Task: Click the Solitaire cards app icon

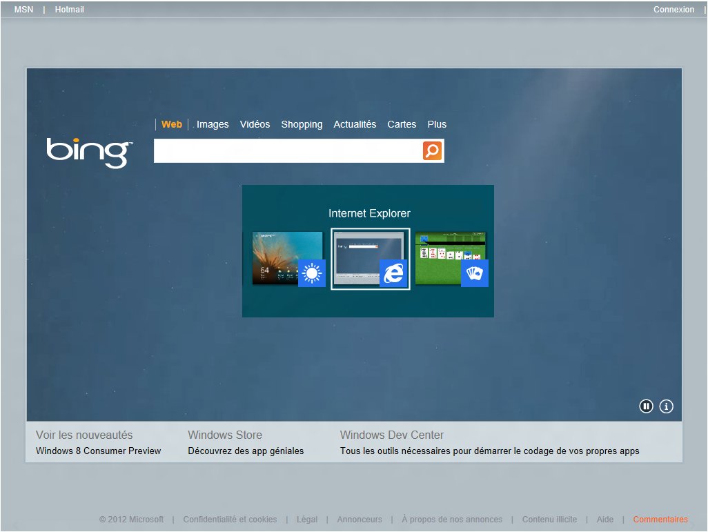Action: (475, 273)
